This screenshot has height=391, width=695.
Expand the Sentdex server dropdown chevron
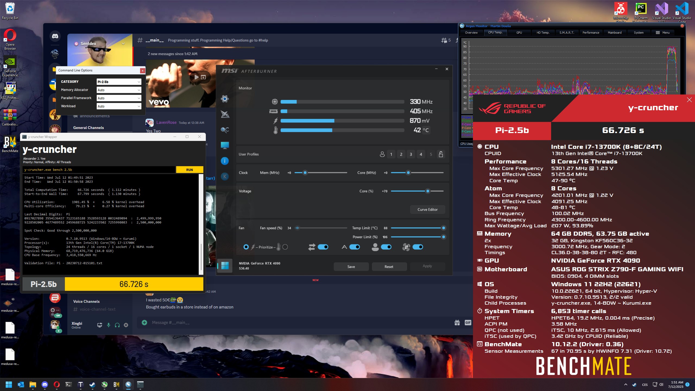tap(123, 44)
